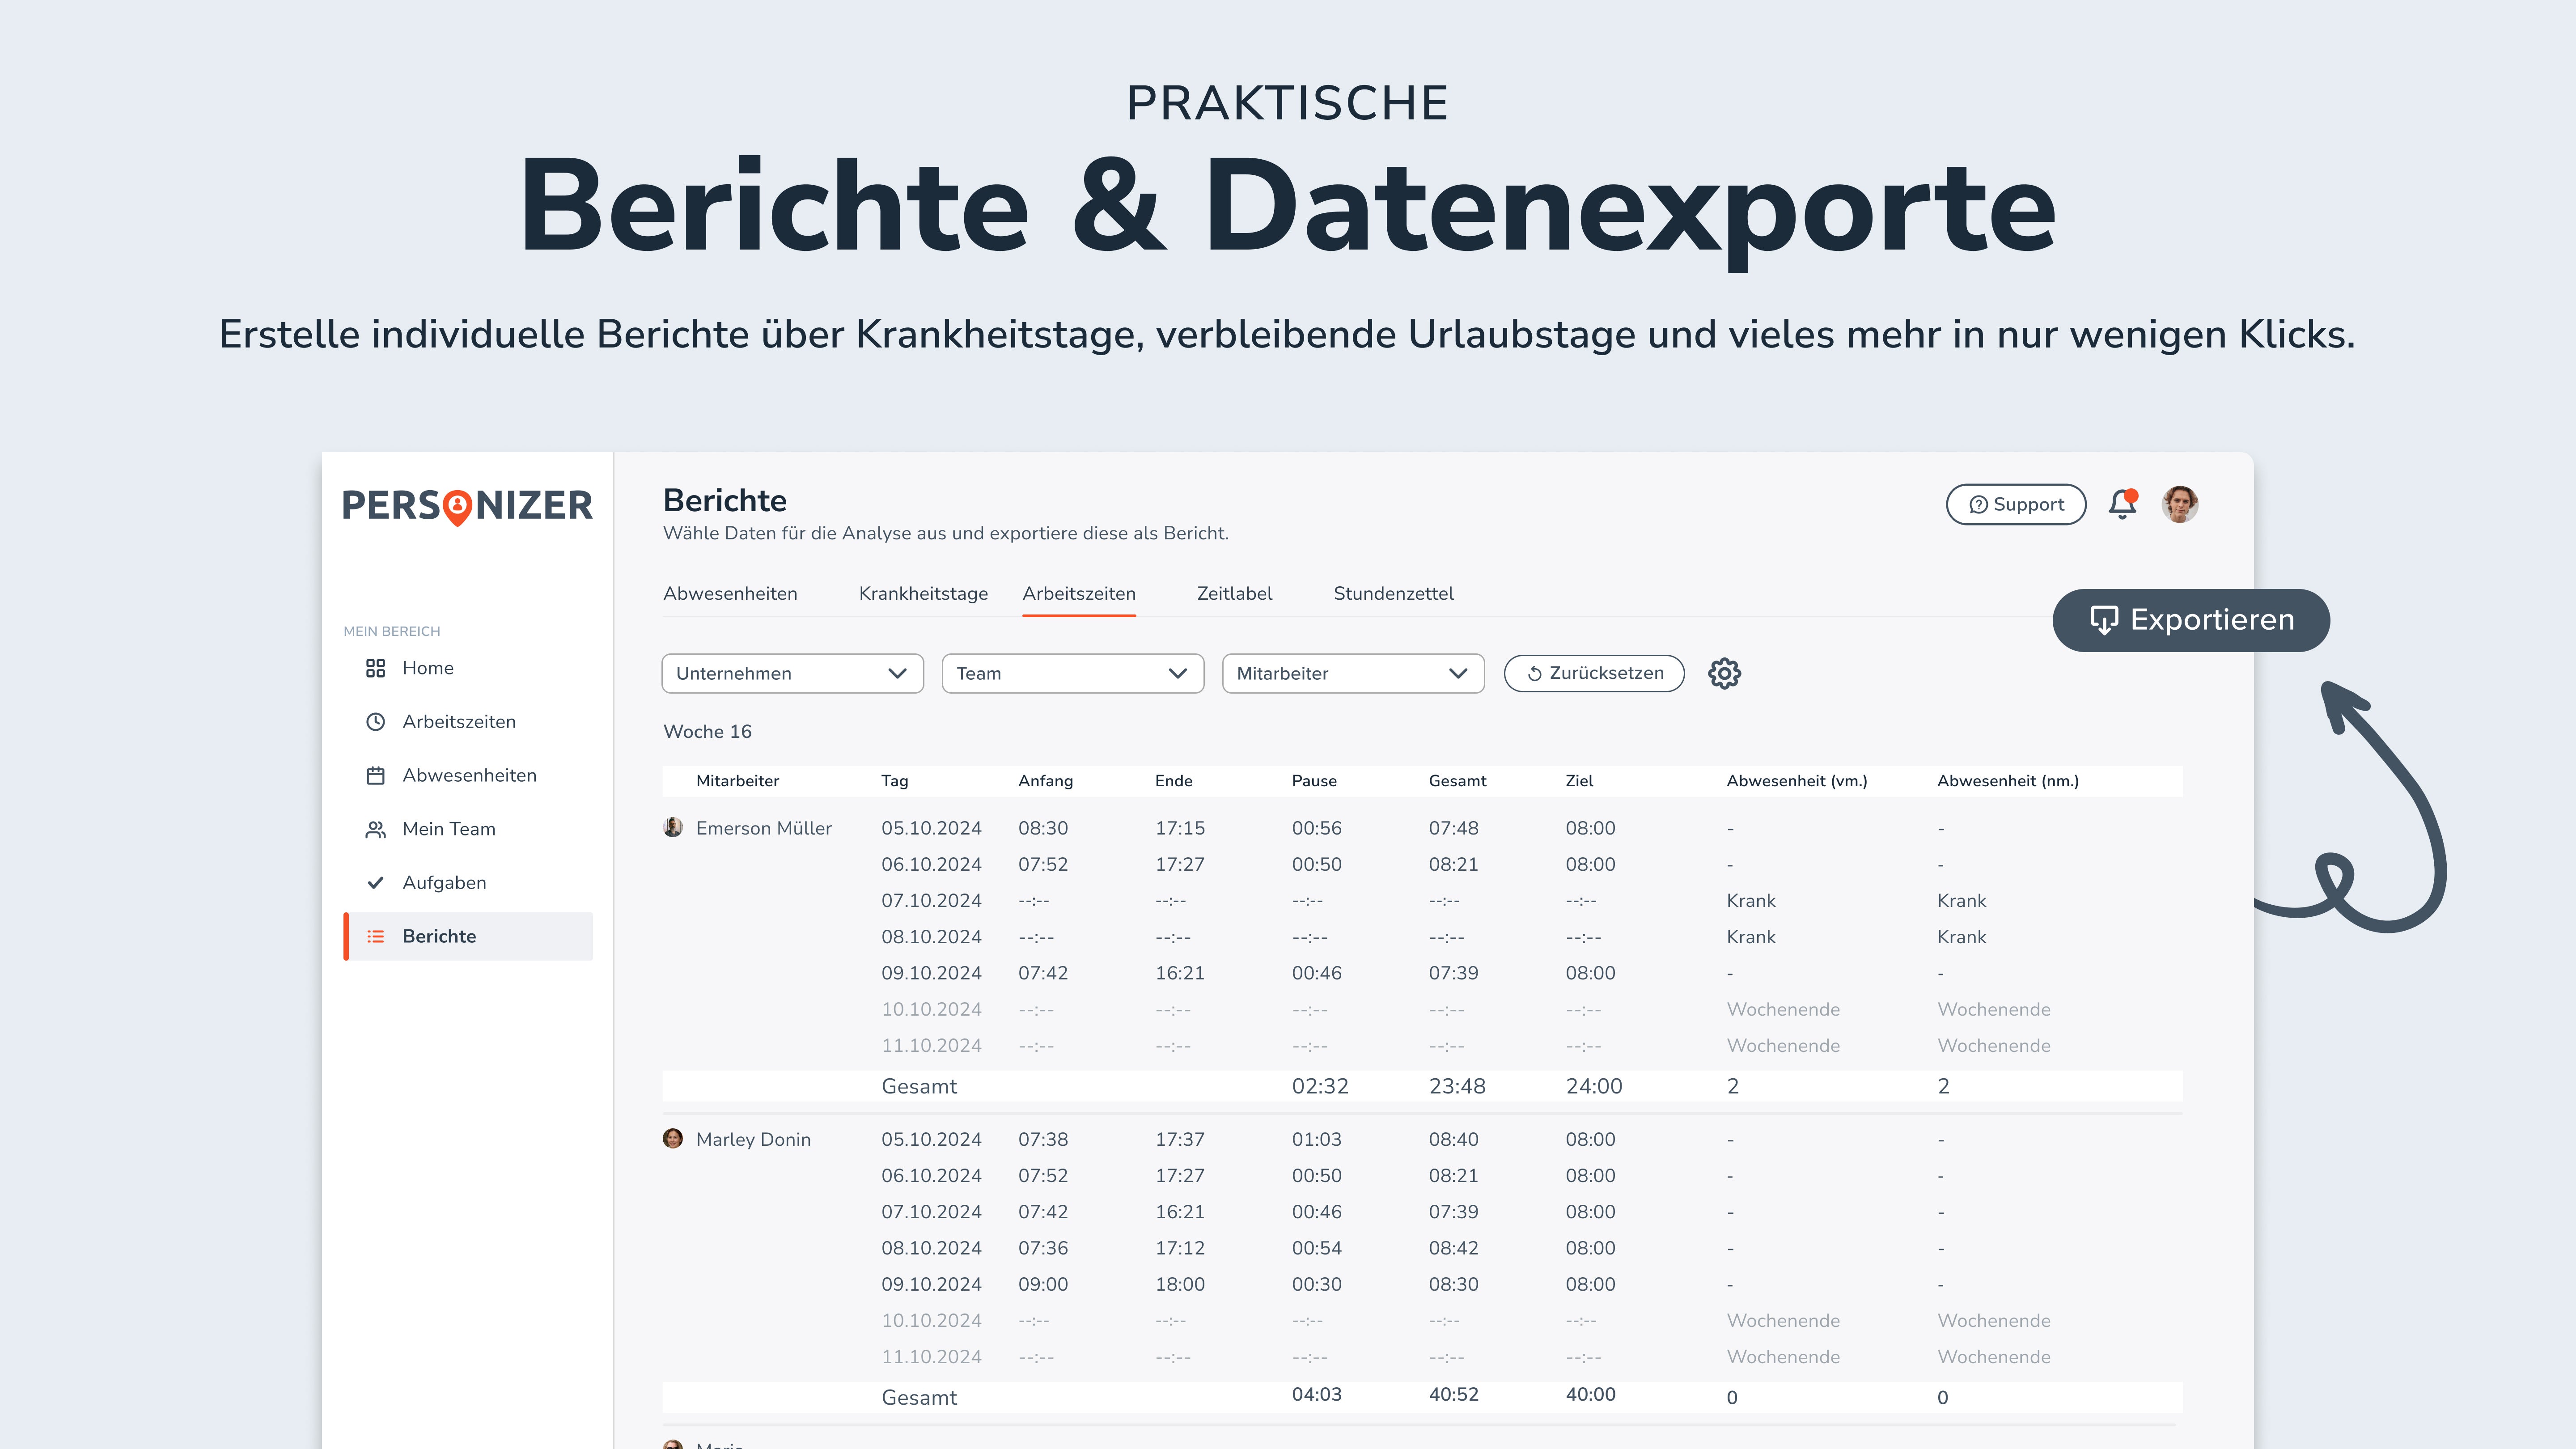Expand the Mitarbeiter dropdown
The height and width of the screenshot is (1449, 2576).
point(1352,673)
